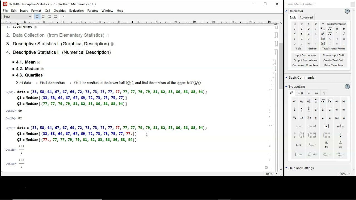Insert factorial exclamation mark from Calculator
Image resolution: width=356 pixels, height=200 pixels.
pos(344,44)
